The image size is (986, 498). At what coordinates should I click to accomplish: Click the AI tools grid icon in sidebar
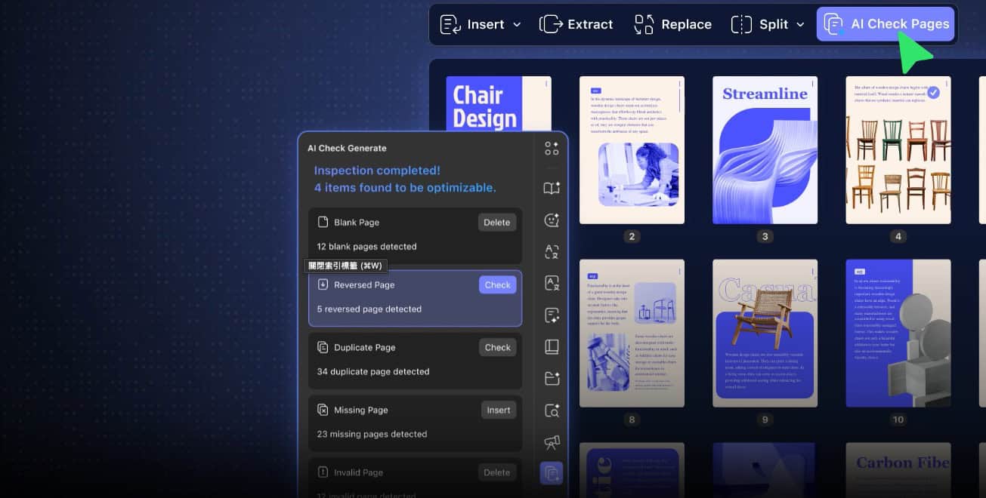tap(552, 149)
